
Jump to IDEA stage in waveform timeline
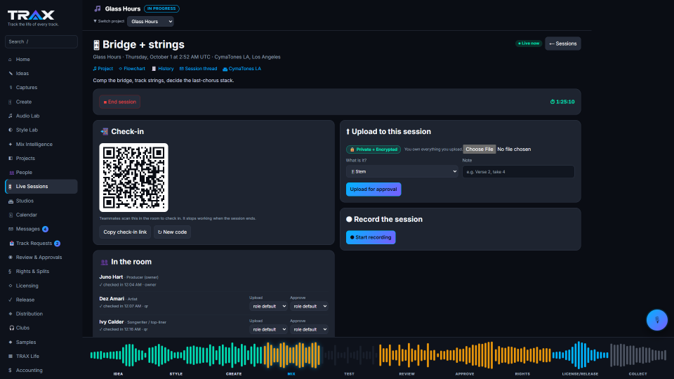pyautogui.click(x=118, y=374)
